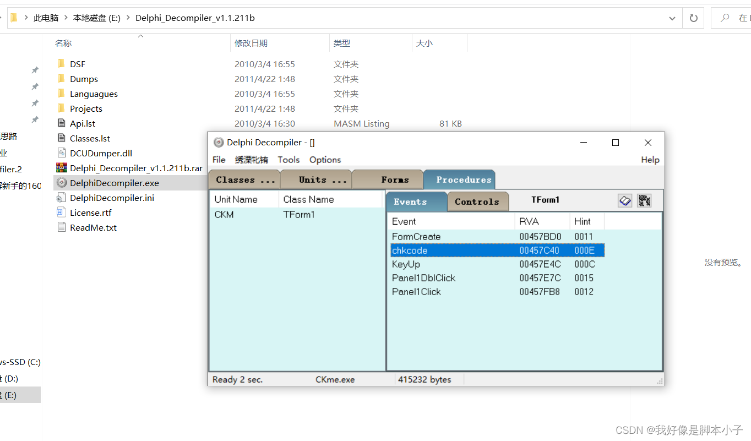Click the pin icon next to DSF row
The width and height of the screenshot is (751, 441).
coord(35,70)
